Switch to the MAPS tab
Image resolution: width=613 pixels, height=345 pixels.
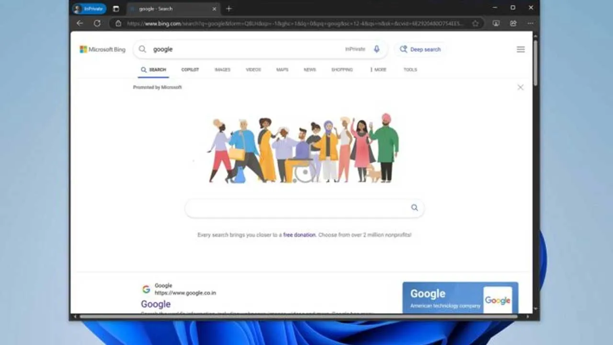(282, 70)
